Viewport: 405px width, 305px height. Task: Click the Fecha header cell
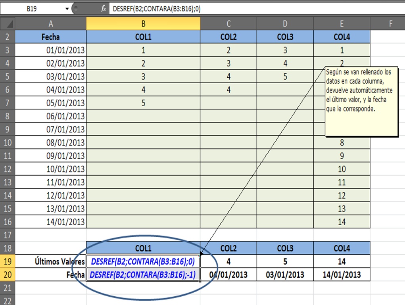(x=50, y=37)
